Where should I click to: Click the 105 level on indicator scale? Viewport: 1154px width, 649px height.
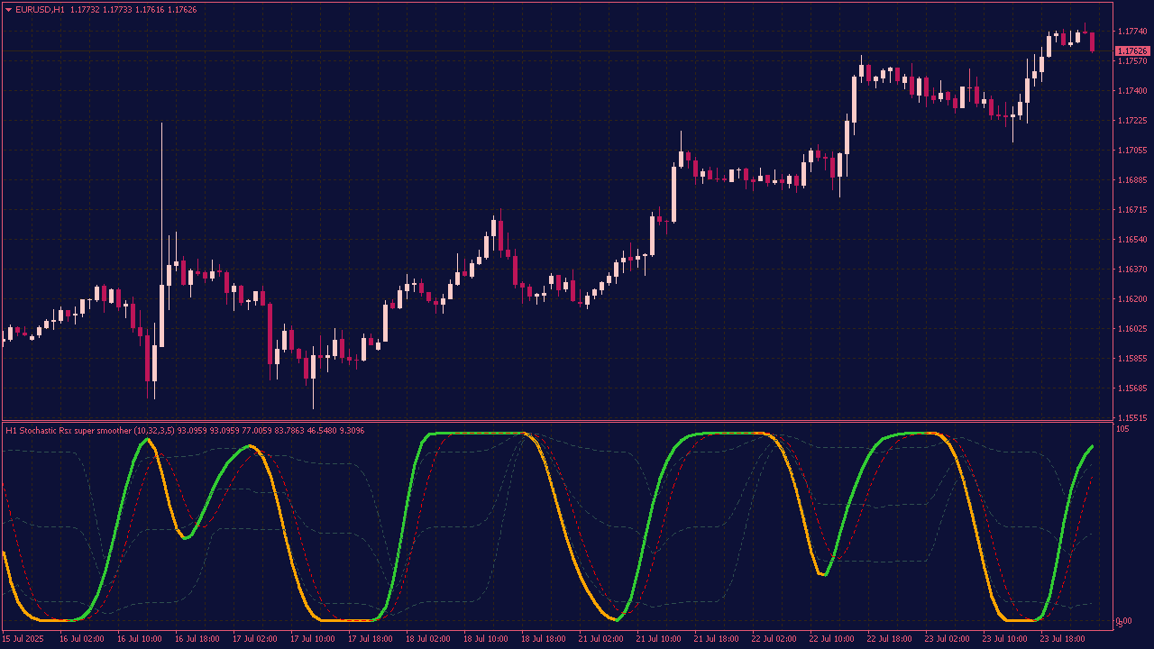pyautogui.click(x=1122, y=429)
